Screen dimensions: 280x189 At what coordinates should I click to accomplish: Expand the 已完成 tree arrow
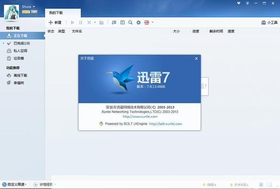click(x=3, y=43)
